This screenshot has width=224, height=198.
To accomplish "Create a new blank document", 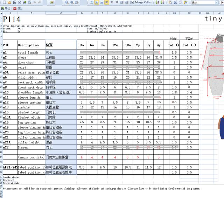I will click(5, 2).
